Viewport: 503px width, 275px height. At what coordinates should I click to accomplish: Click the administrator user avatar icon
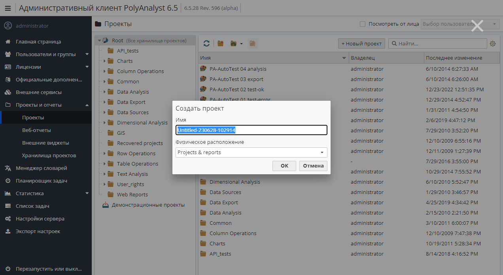8,26
